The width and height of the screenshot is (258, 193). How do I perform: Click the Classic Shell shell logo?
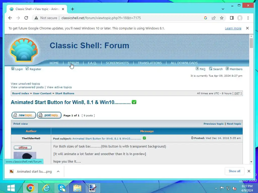click(24, 50)
